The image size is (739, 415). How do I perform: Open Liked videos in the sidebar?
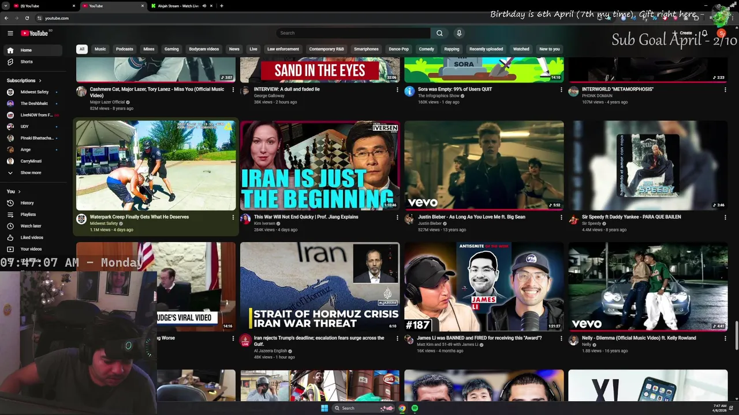(x=33, y=237)
